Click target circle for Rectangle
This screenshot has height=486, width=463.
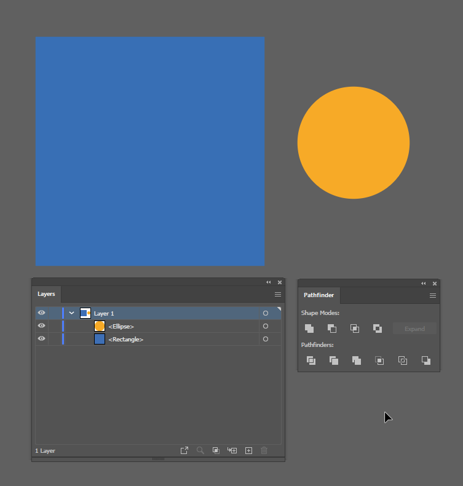pos(266,339)
